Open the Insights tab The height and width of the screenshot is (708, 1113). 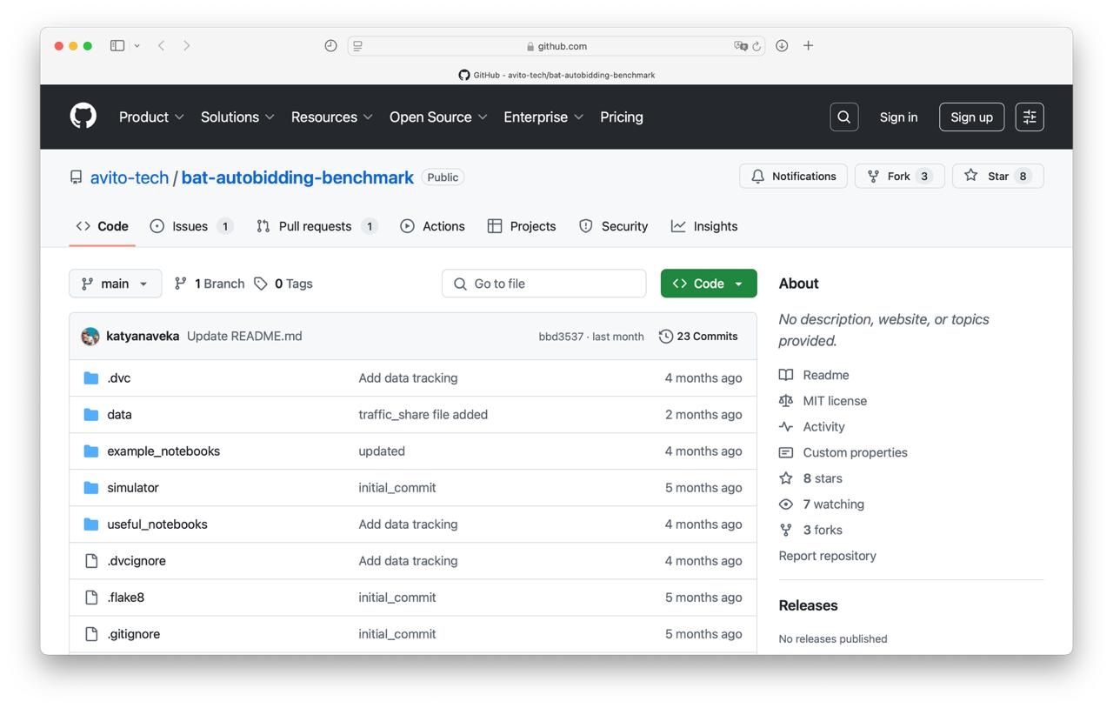(x=704, y=226)
